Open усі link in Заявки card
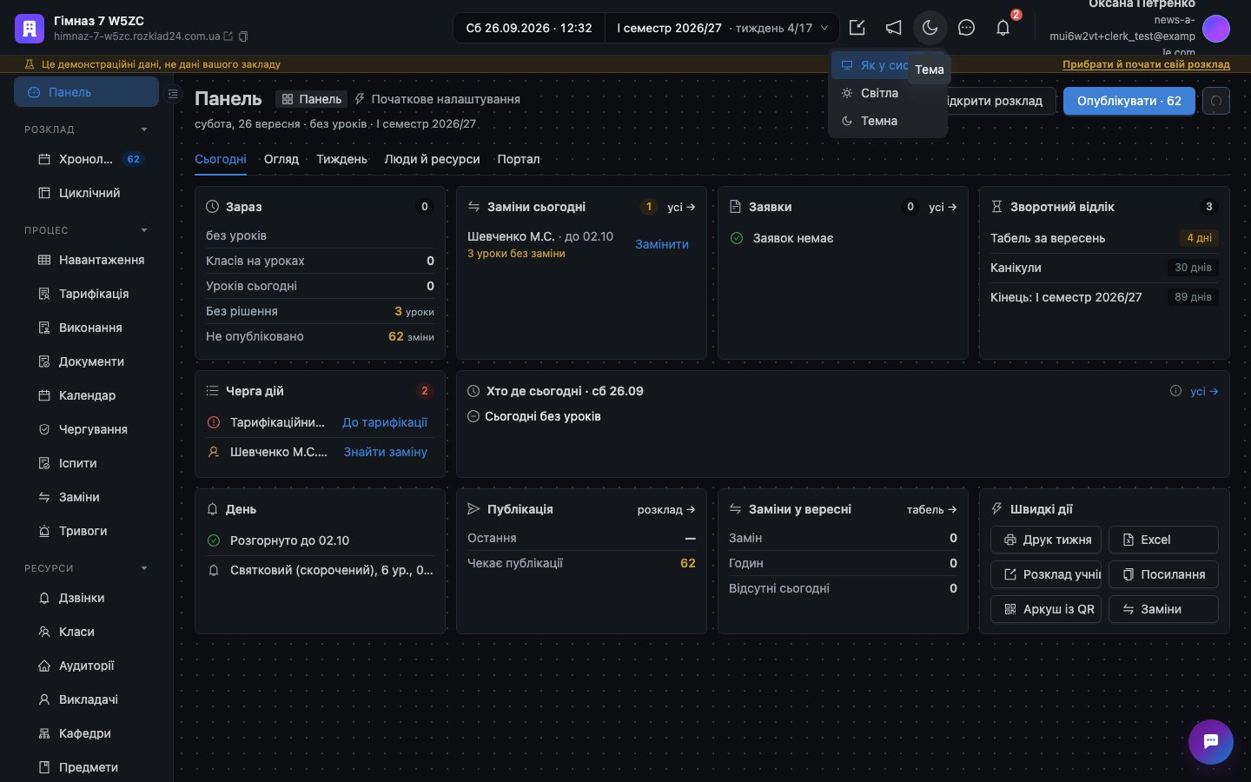This screenshot has height=782, width=1251. (943, 207)
